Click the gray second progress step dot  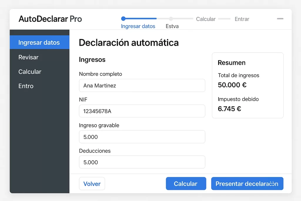tap(171, 19)
